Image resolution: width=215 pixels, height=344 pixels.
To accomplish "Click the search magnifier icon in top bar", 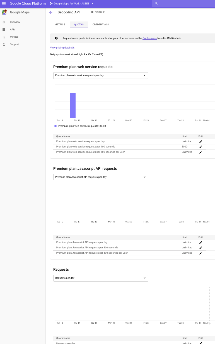I will 156,3.
